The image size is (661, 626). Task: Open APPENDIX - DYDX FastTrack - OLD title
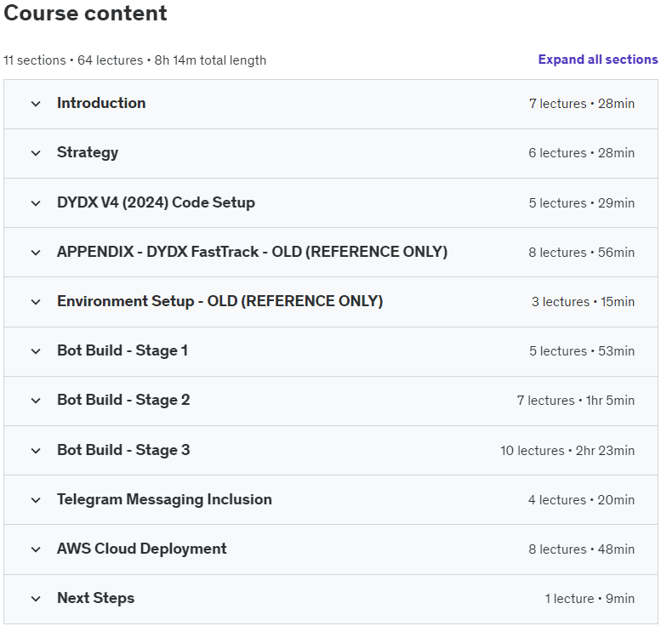pos(252,252)
